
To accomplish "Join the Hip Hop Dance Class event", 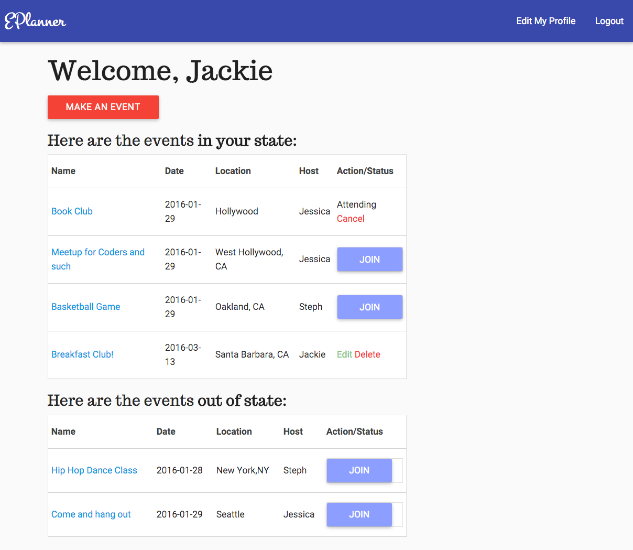I will tap(359, 470).
